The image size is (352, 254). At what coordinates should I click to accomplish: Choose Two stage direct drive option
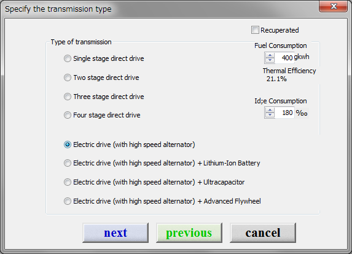click(x=68, y=77)
